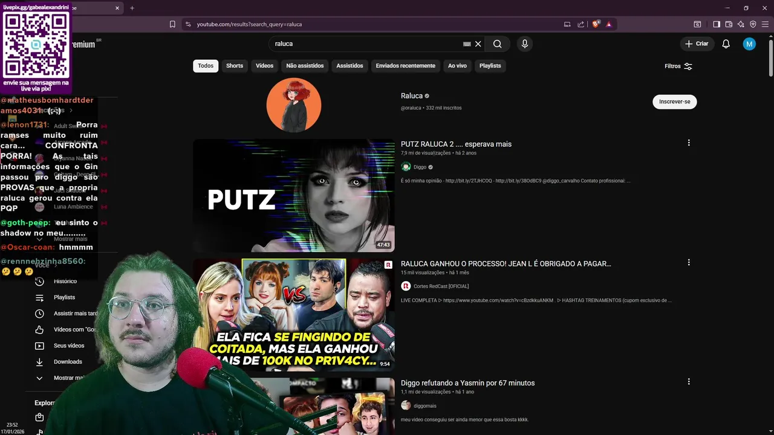Click the magnifier search button
Viewport: 774px width, 435px height.
tap(497, 44)
